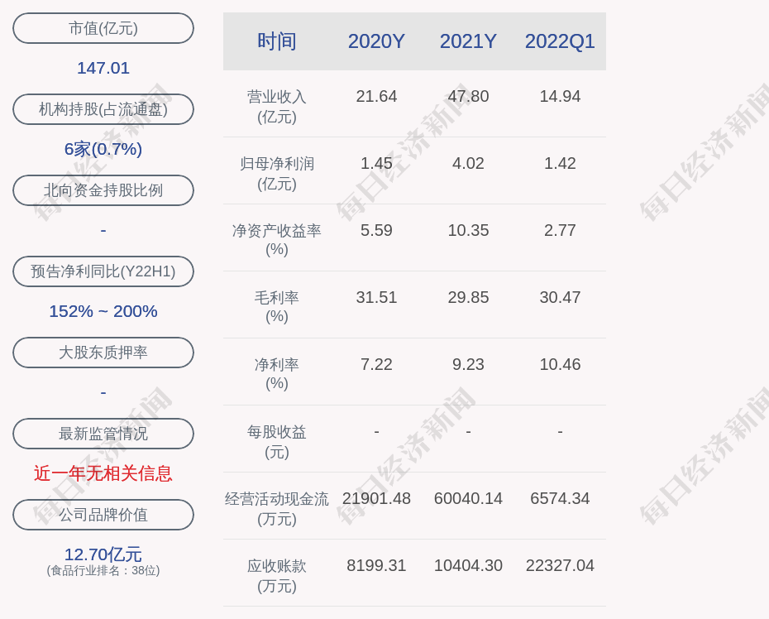
Task: Click the 每股收益(元) row label
Action: 277,442
